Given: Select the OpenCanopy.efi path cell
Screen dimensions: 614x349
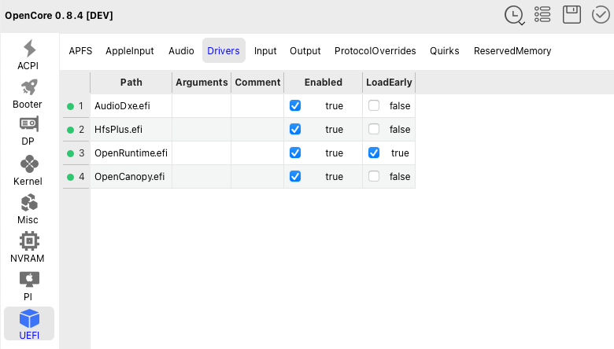Looking at the screenshot, I should pyautogui.click(x=131, y=176).
